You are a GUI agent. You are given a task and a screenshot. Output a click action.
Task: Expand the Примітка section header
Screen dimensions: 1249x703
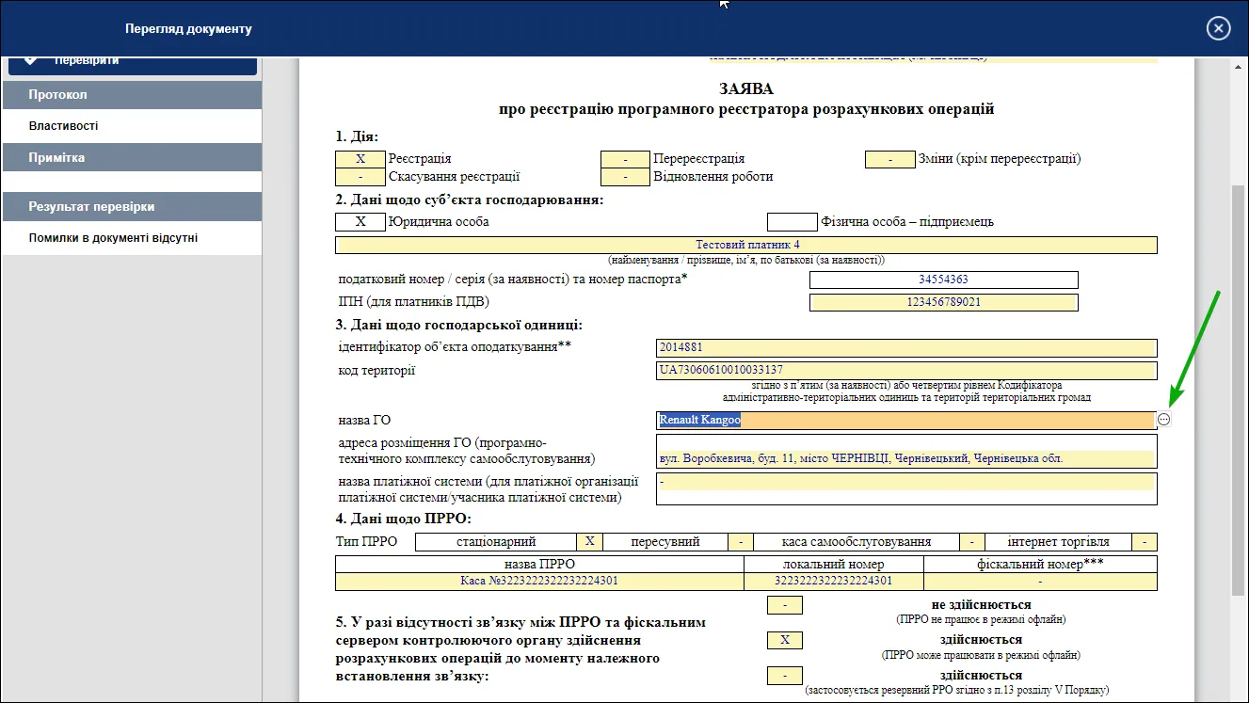point(132,157)
